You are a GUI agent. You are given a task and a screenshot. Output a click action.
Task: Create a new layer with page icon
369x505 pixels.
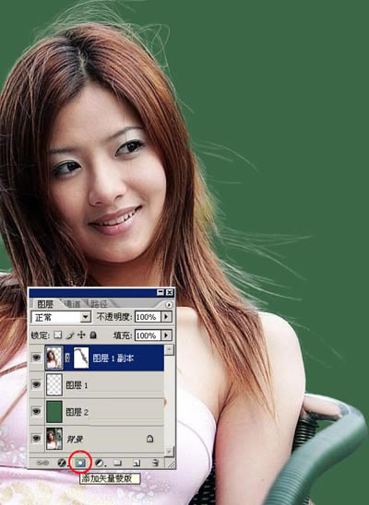point(137,463)
